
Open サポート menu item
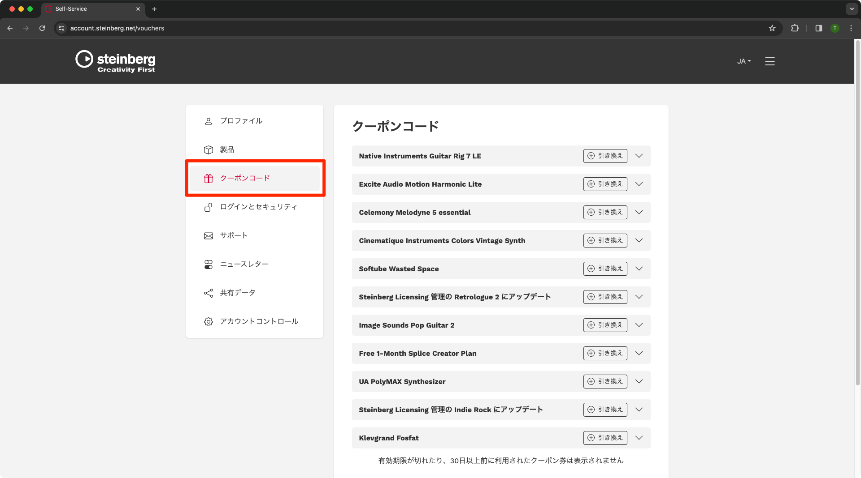pyautogui.click(x=255, y=235)
